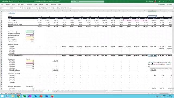174x98 pixels.
Task: Click Accessibility: Investigate in status bar
Action: pyautogui.click(x=14, y=93)
